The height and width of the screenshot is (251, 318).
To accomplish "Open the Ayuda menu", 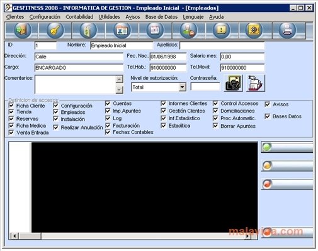I will [216, 17].
